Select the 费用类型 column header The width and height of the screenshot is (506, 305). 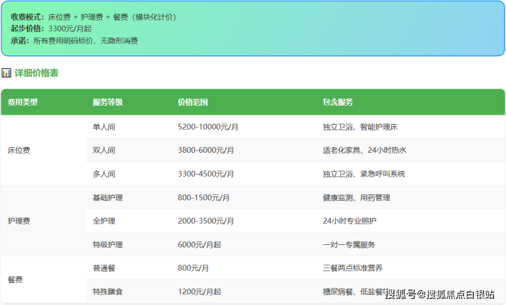pyautogui.click(x=23, y=102)
